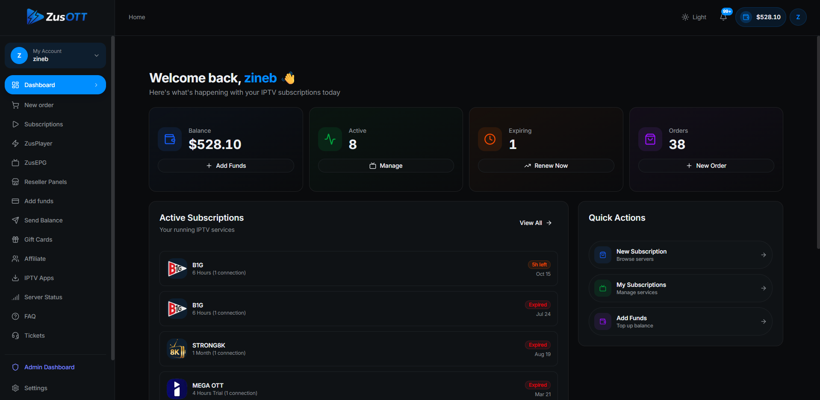Click the Home breadcrumb
820x400 pixels.
[137, 17]
